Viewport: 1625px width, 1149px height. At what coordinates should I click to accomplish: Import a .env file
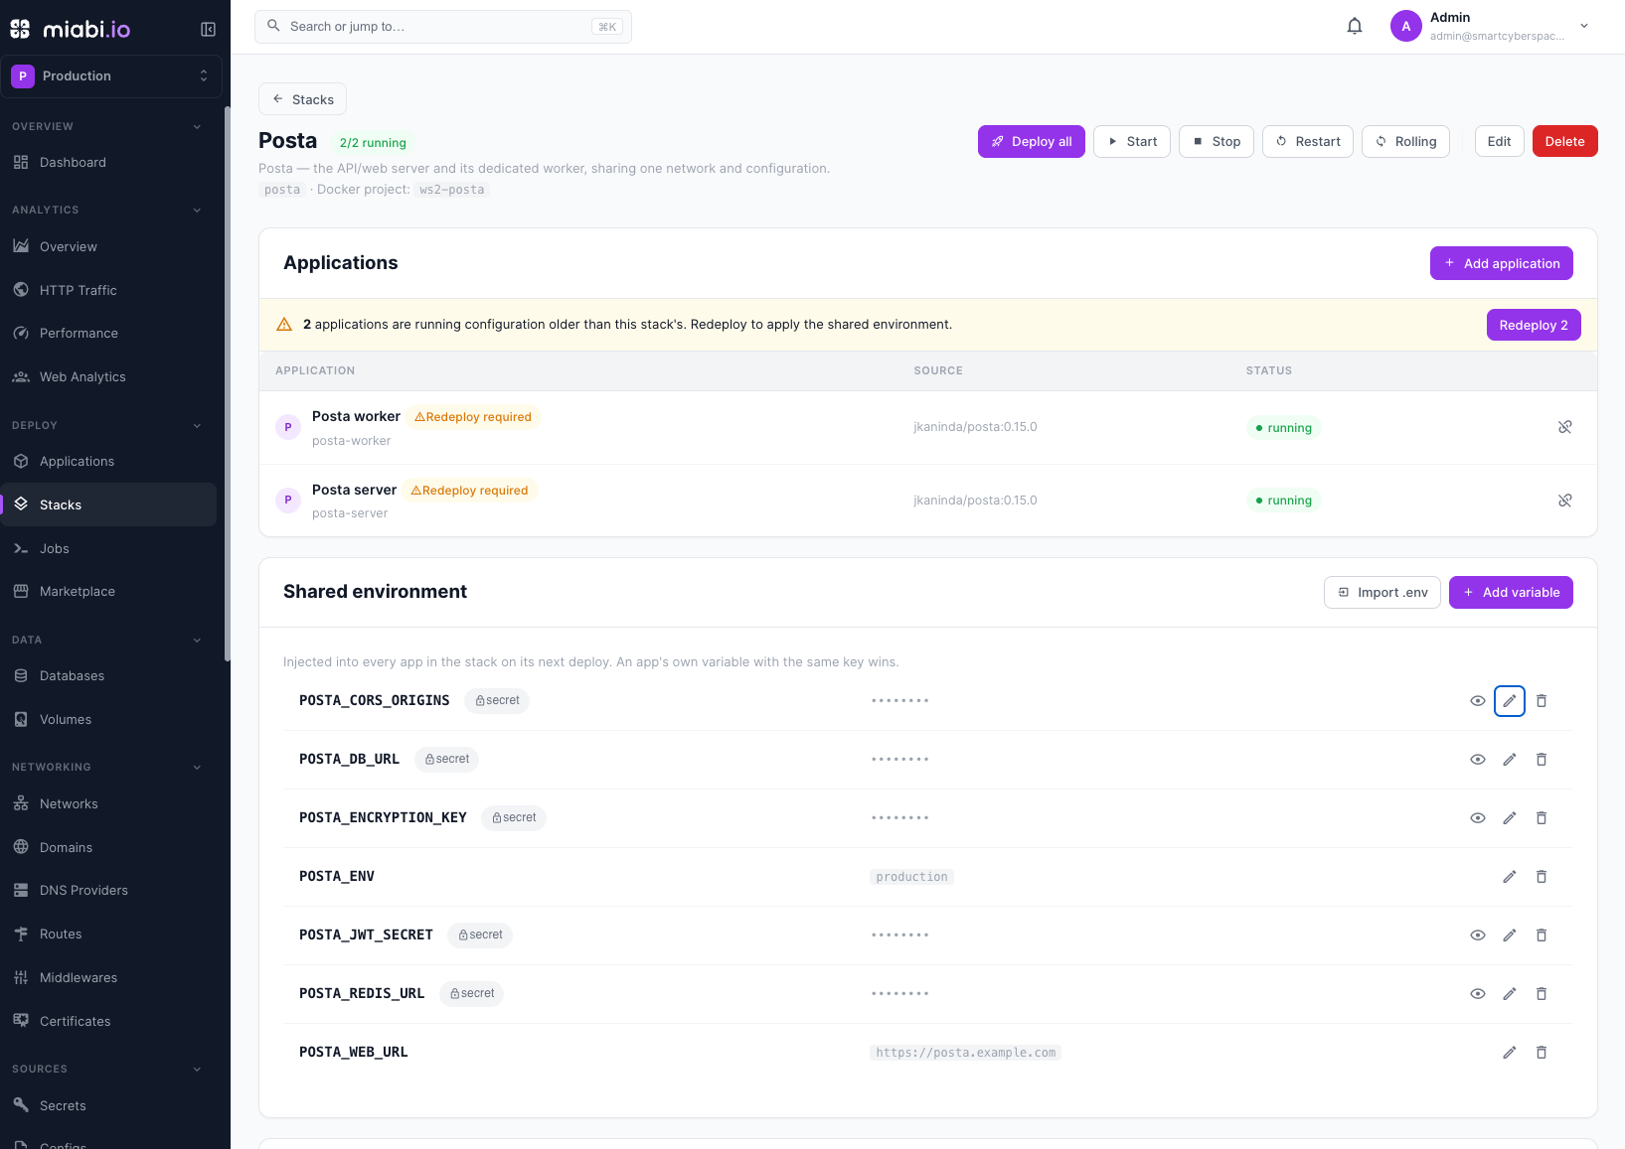[x=1382, y=593]
